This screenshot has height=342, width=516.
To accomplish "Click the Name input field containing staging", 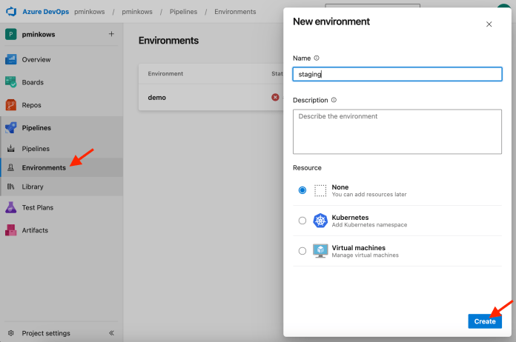I will coord(397,74).
